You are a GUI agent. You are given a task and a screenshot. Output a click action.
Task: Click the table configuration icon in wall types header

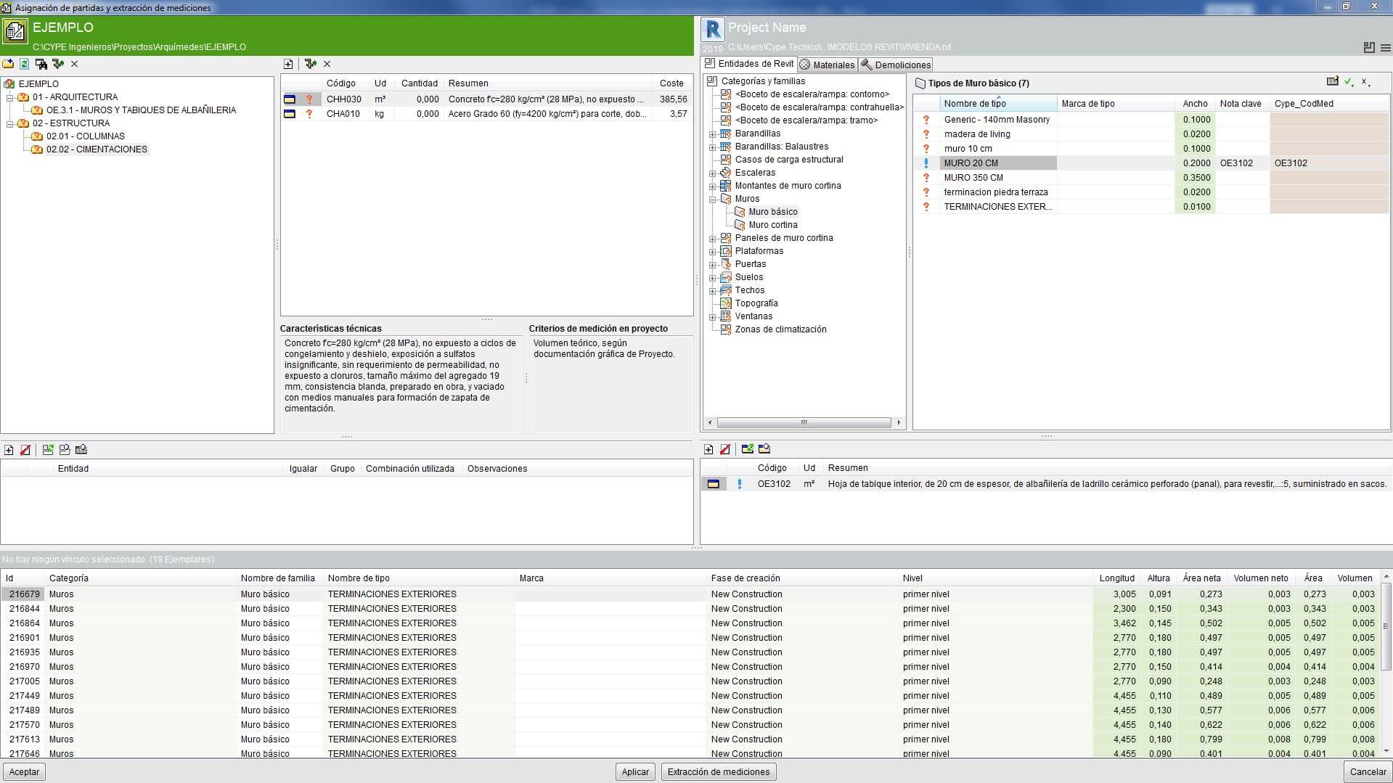1332,82
